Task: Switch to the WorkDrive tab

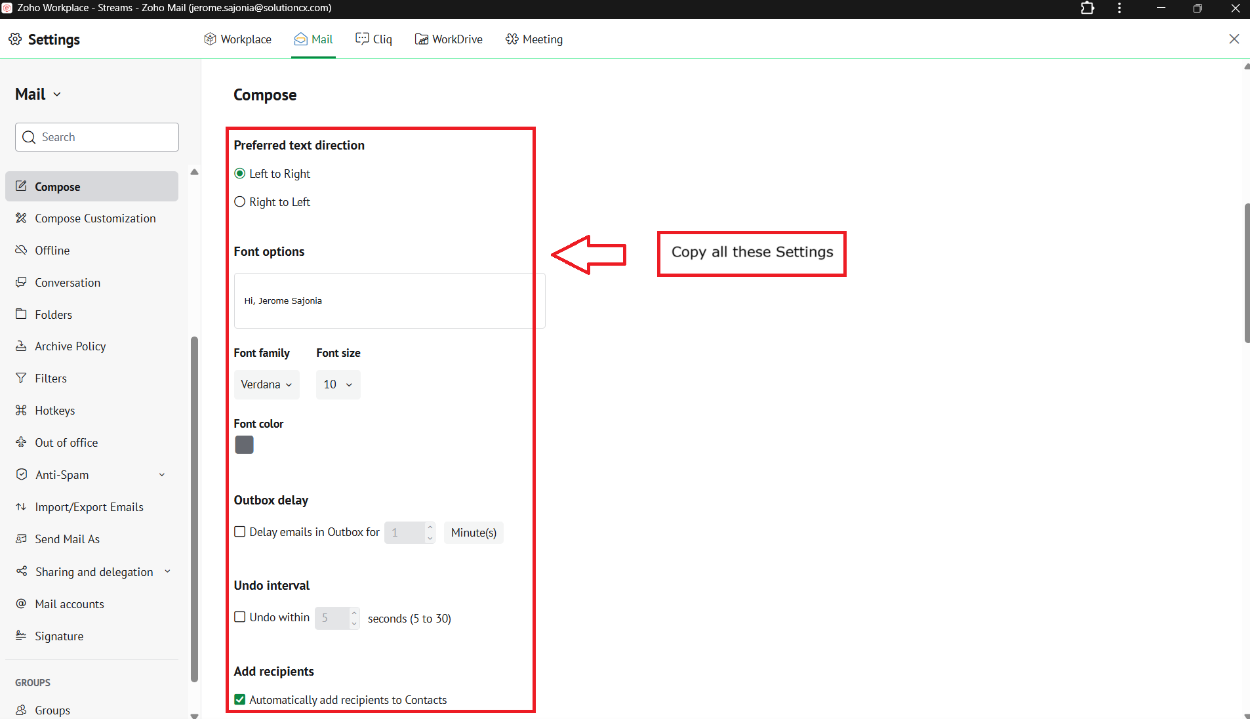Action: [x=449, y=39]
